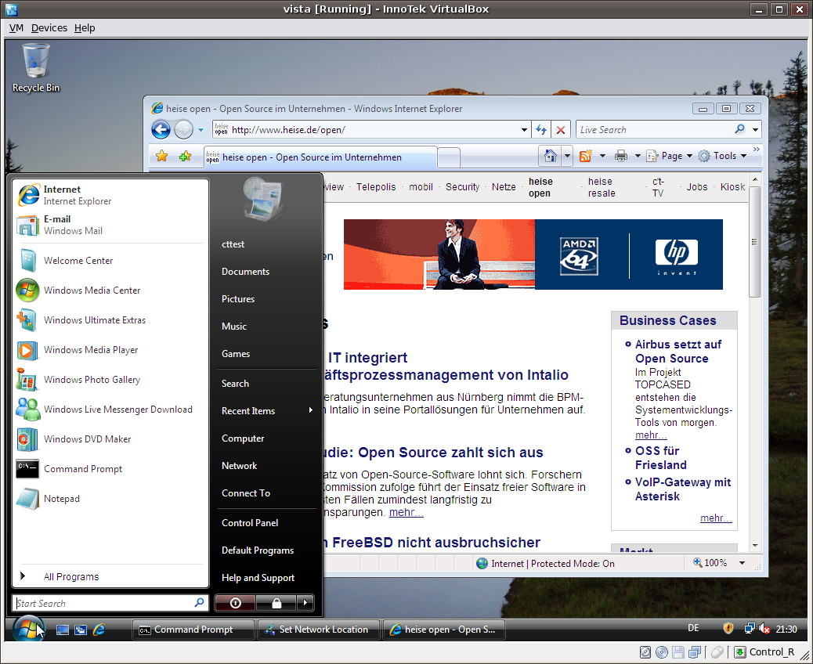Launch Notepad from Start menu
This screenshot has width=813, height=664.
[110, 499]
